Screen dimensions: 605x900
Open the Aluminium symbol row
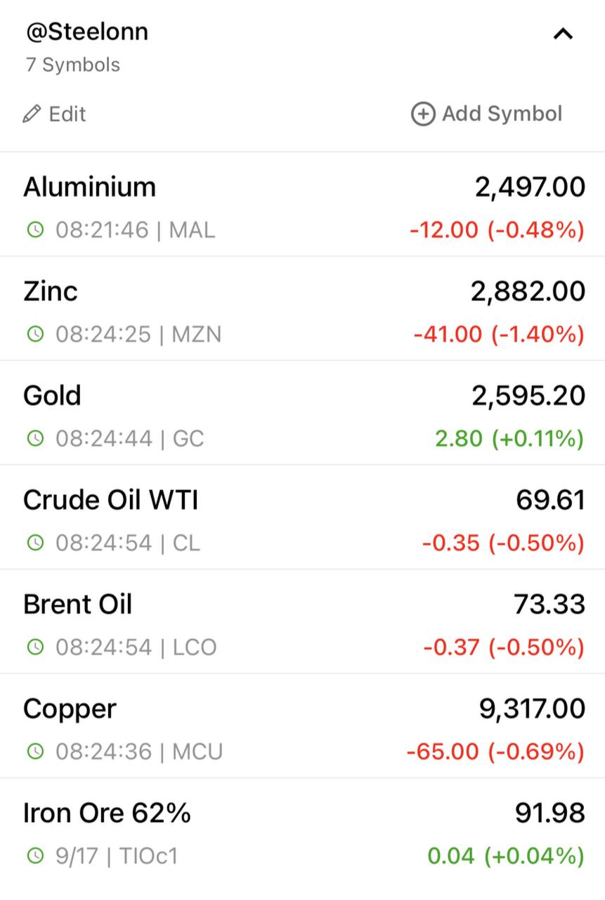pos(302,205)
